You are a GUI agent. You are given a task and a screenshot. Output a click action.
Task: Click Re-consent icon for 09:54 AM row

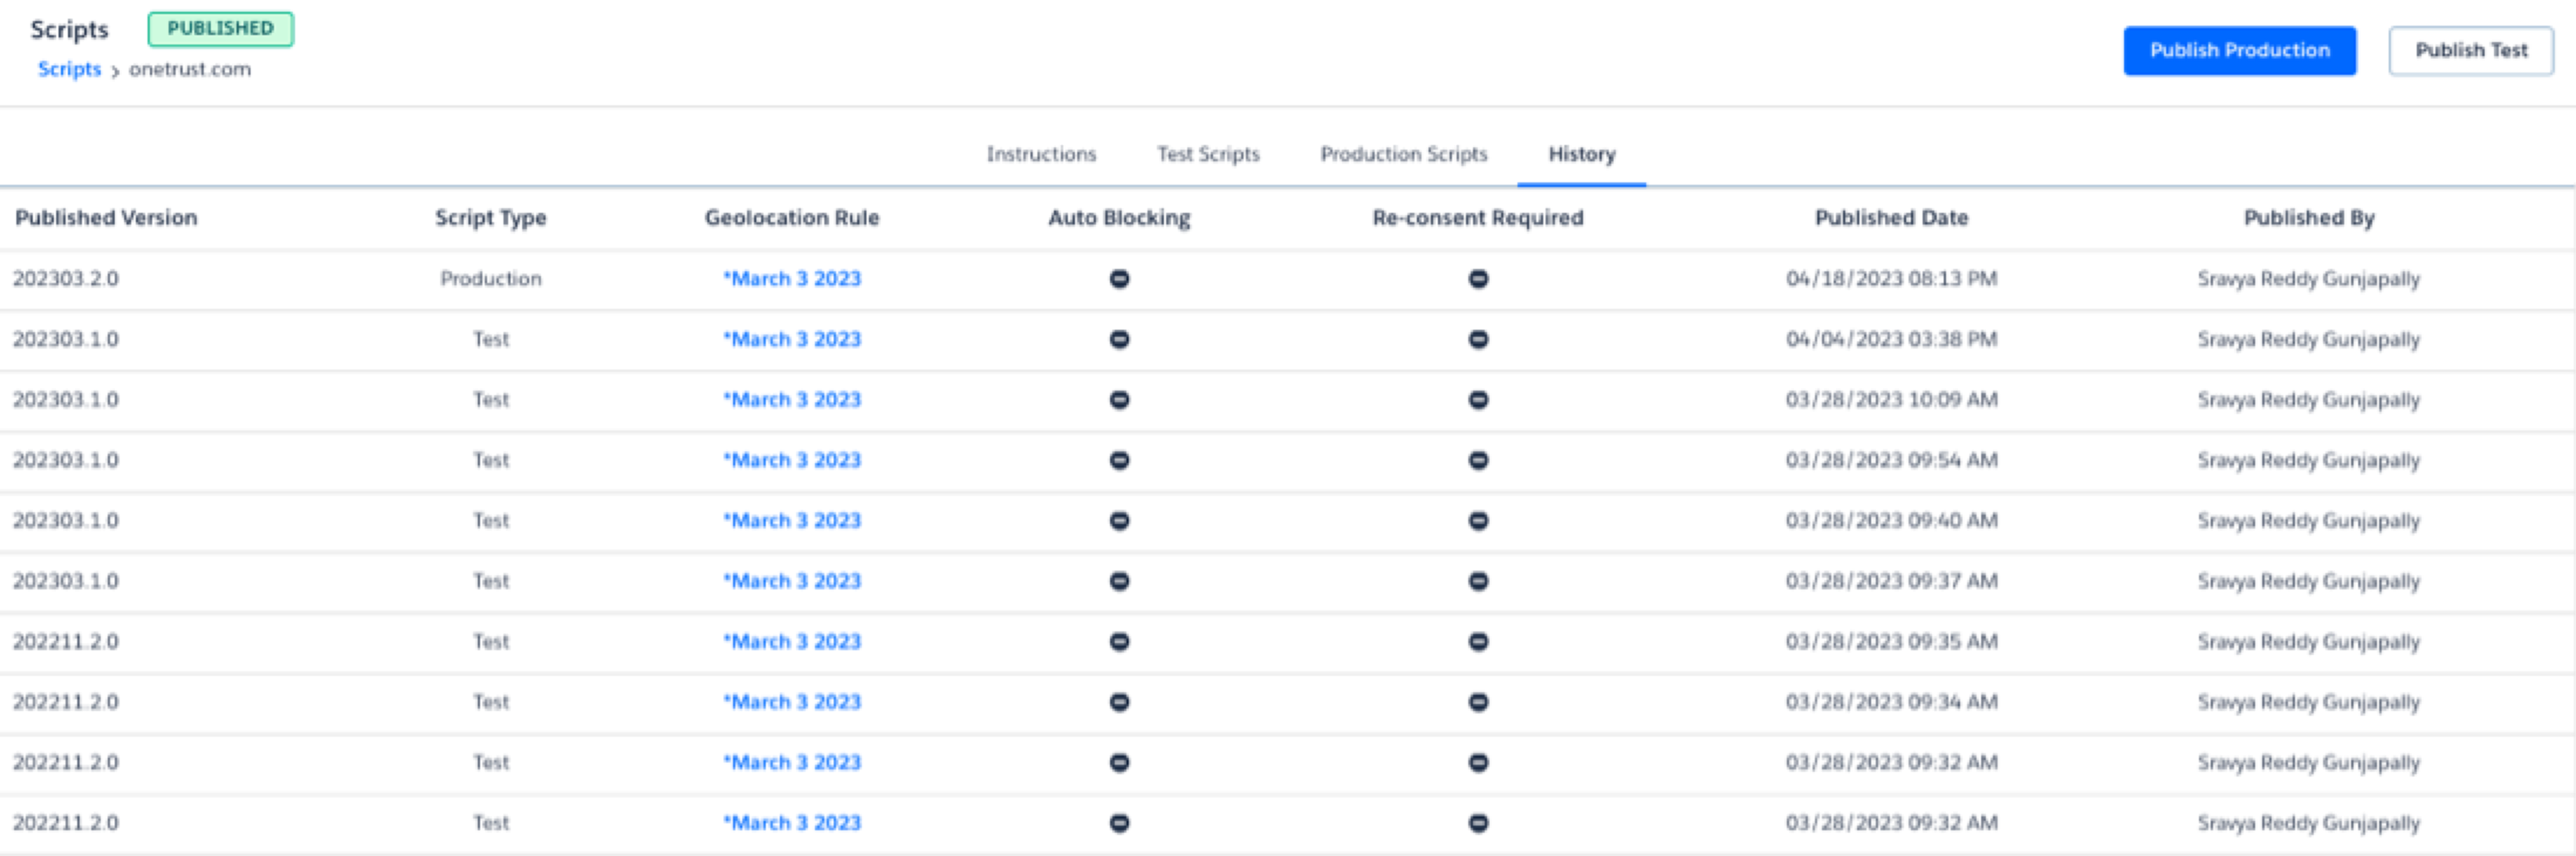click(1478, 461)
